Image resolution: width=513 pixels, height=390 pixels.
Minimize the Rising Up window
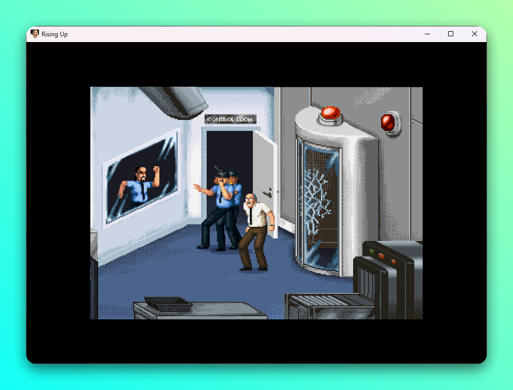pos(427,34)
